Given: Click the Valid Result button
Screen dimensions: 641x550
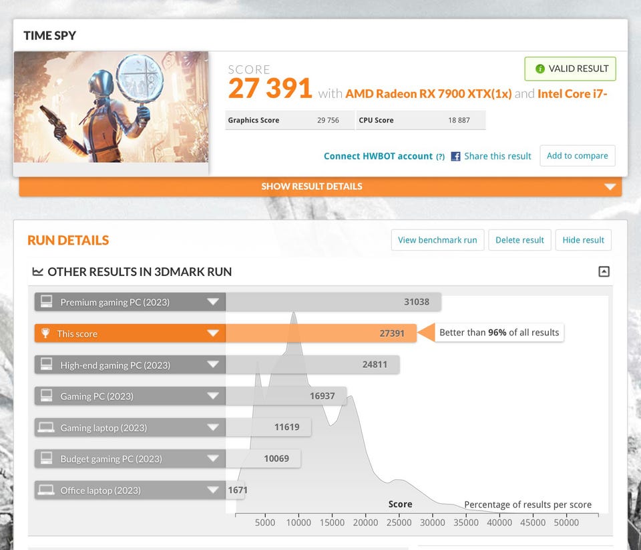Looking at the screenshot, I should pos(570,69).
